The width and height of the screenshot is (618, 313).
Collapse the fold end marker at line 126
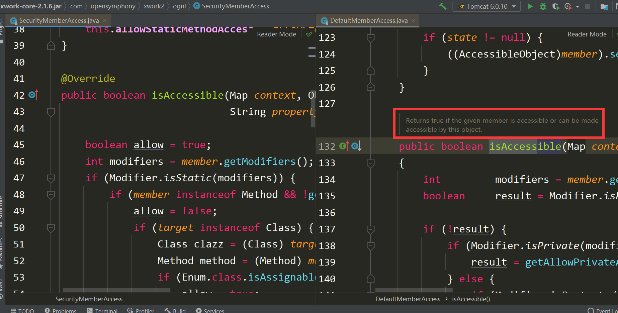pyautogui.click(x=370, y=87)
